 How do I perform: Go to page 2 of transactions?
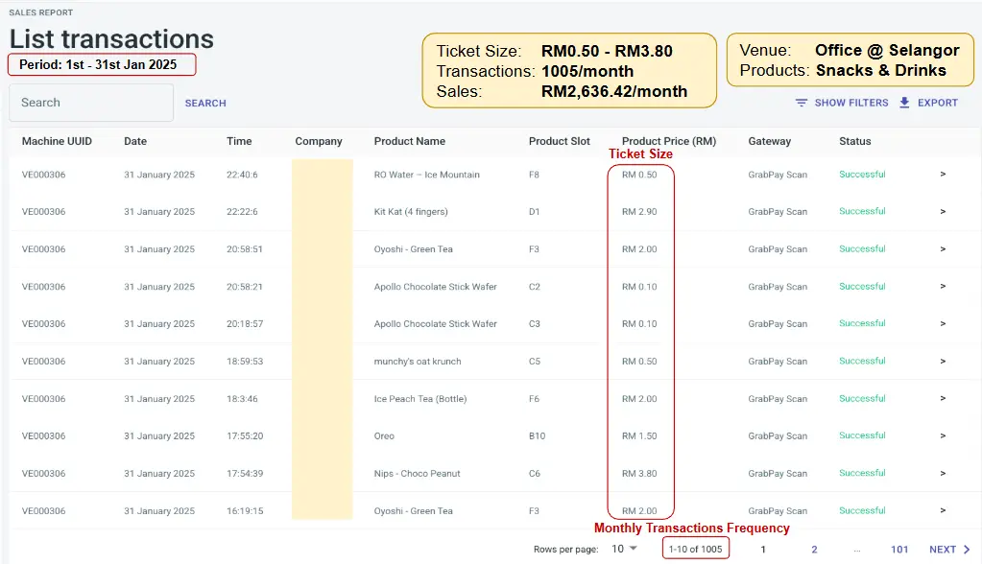coord(814,550)
